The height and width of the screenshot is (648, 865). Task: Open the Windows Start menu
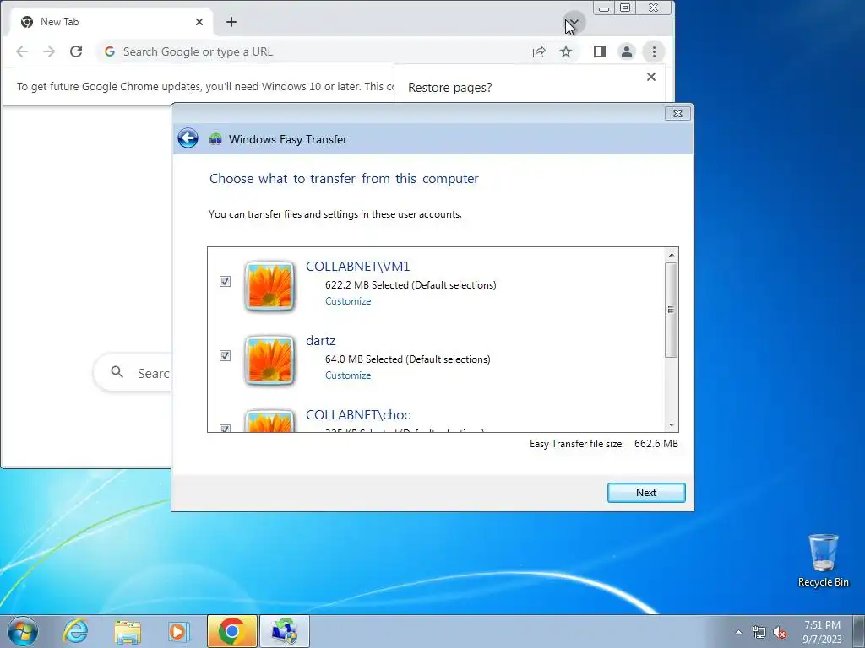pyautogui.click(x=23, y=631)
